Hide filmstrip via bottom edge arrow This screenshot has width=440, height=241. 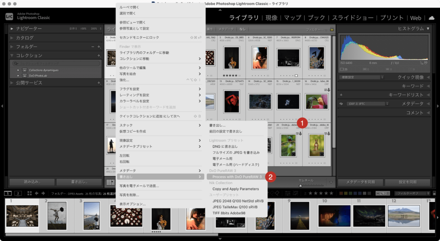click(x=220, y=239)
